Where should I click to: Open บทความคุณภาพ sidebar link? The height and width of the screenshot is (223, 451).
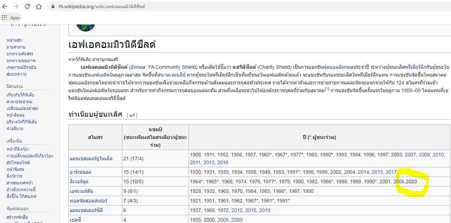[x=21, y=60]
